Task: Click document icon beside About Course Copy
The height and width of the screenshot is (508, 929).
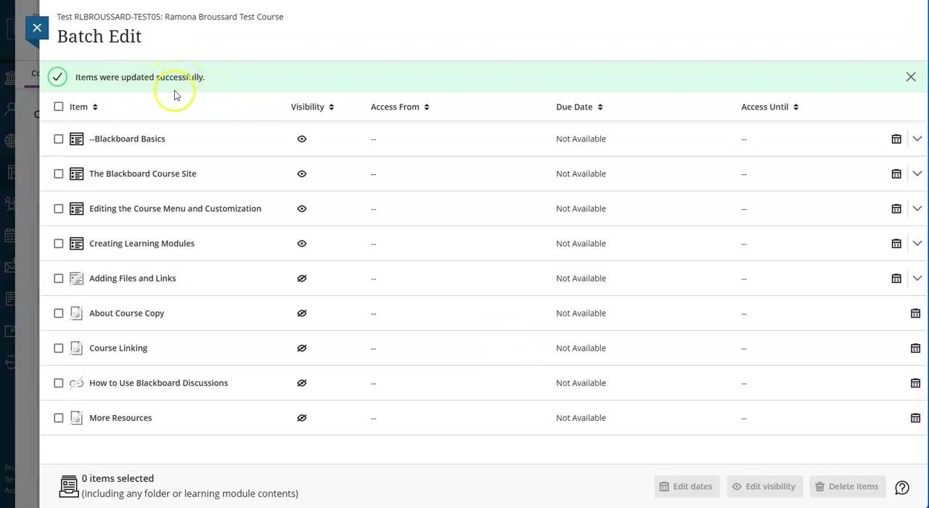Action: pyautogui.click(x=76, y=313)
